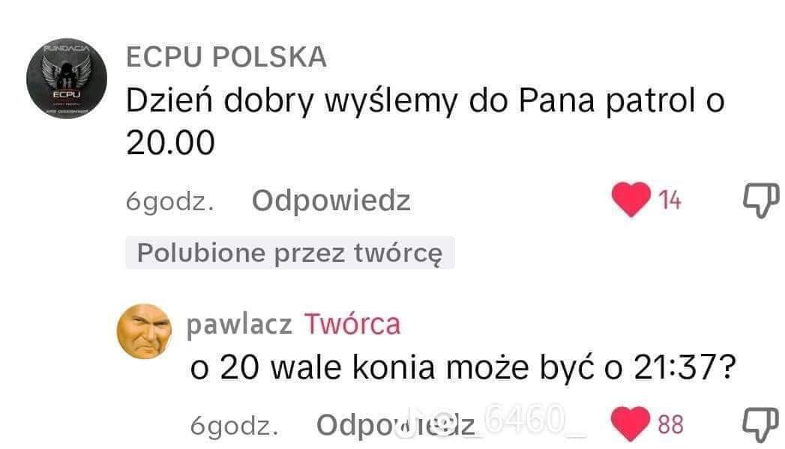This screenshot has width=785, height=449.
Task: Open the pawlacz username
Action: coord(239,325)
